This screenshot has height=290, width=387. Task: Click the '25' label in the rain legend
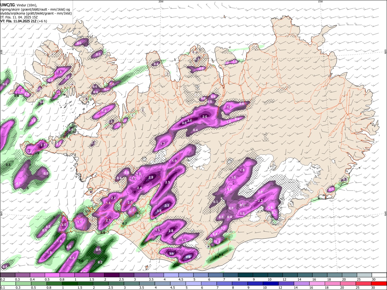(358, 288)
